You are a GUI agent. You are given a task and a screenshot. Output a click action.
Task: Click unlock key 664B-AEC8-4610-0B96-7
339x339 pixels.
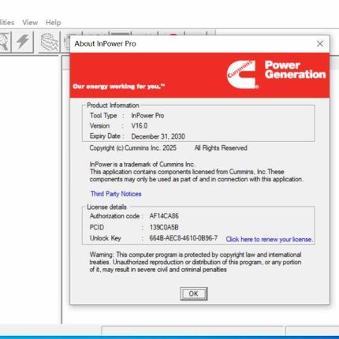point(184,238)
